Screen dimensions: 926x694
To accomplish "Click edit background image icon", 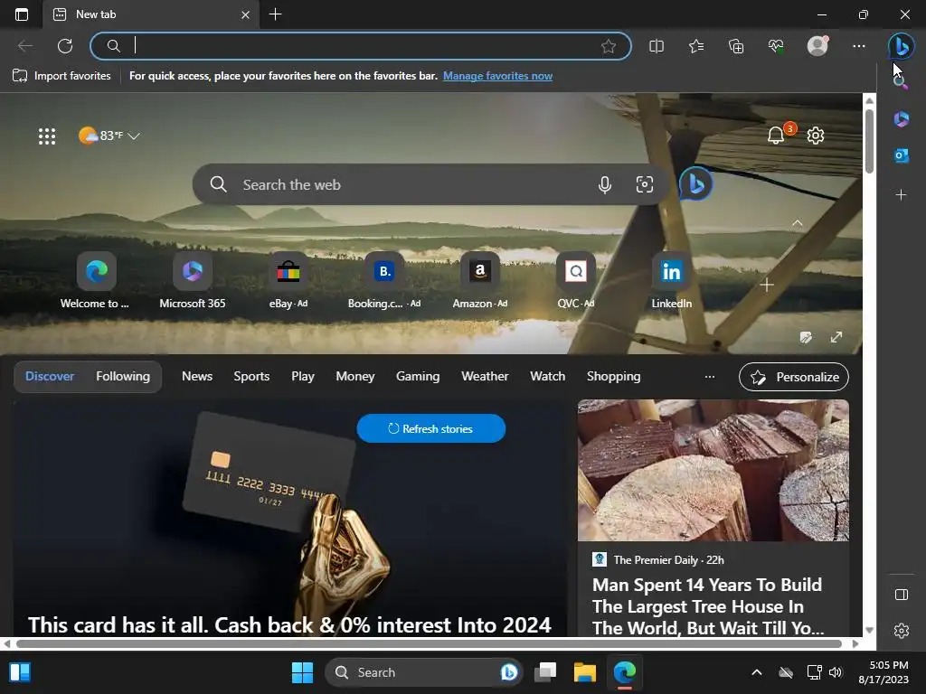I will pos(806,338).
